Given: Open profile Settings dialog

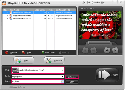Looking at the screenshot, I should pos(72,77).
